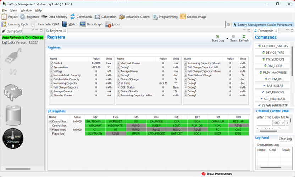
Task: Send the SET_HIBERNATE command
Action: [273, 99]
